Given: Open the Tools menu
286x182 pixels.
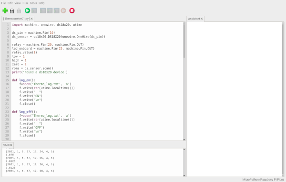Looking at the screenshot, I should point(33,3).
